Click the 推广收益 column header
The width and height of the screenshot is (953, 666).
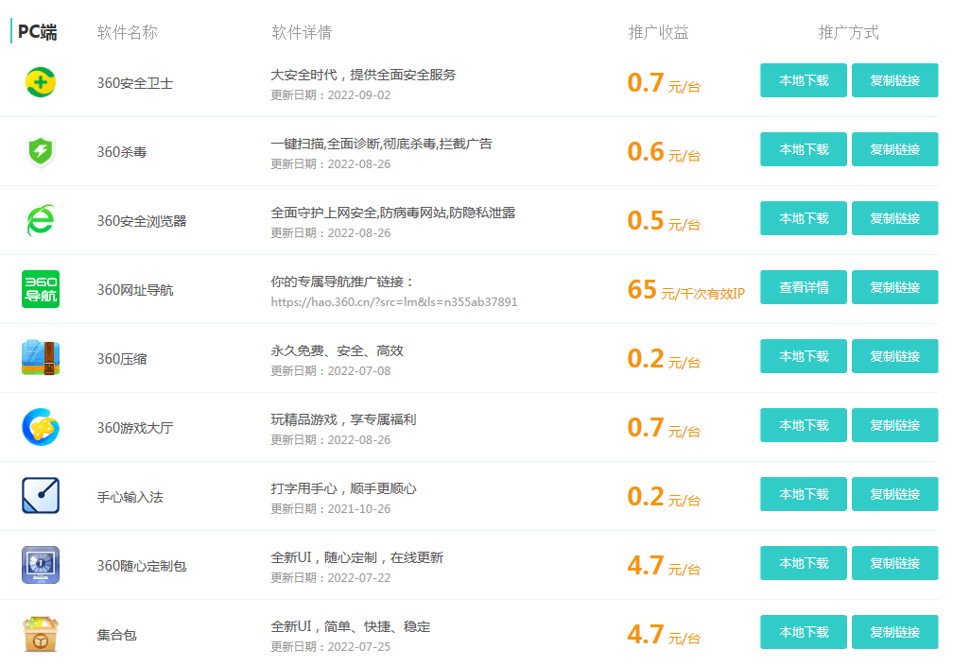coord(658,32)
